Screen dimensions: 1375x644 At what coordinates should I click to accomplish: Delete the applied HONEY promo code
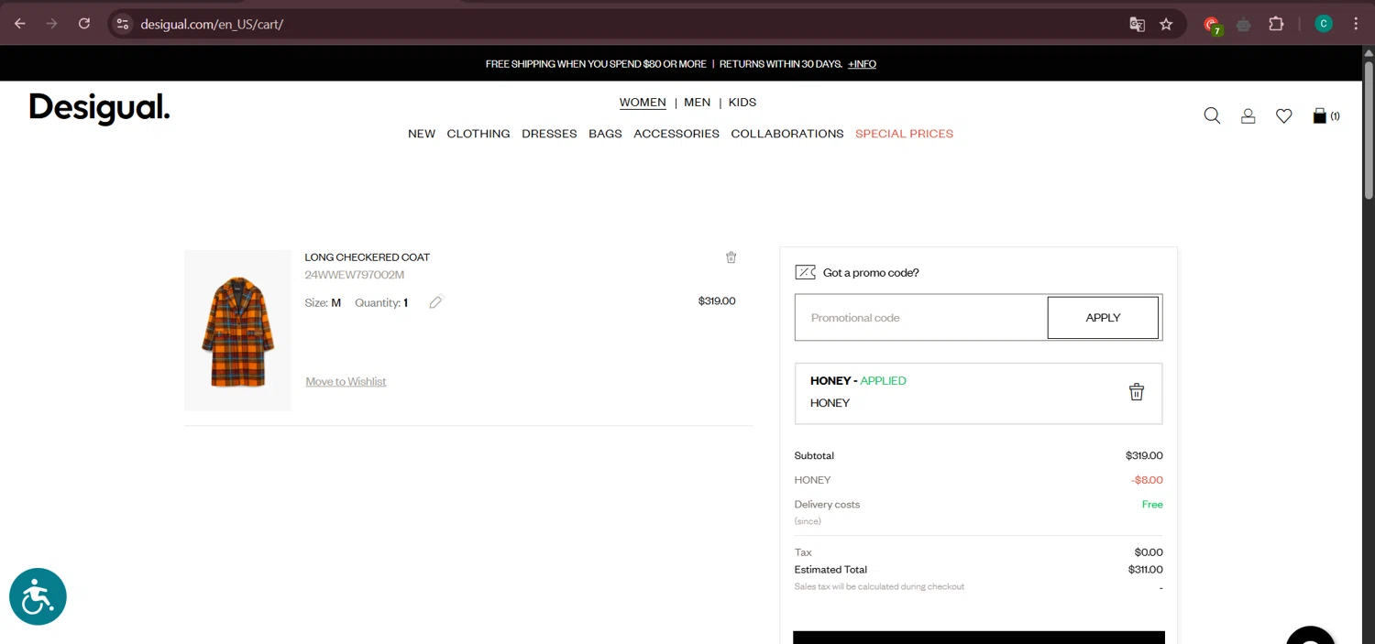(x=1136, y=391)
